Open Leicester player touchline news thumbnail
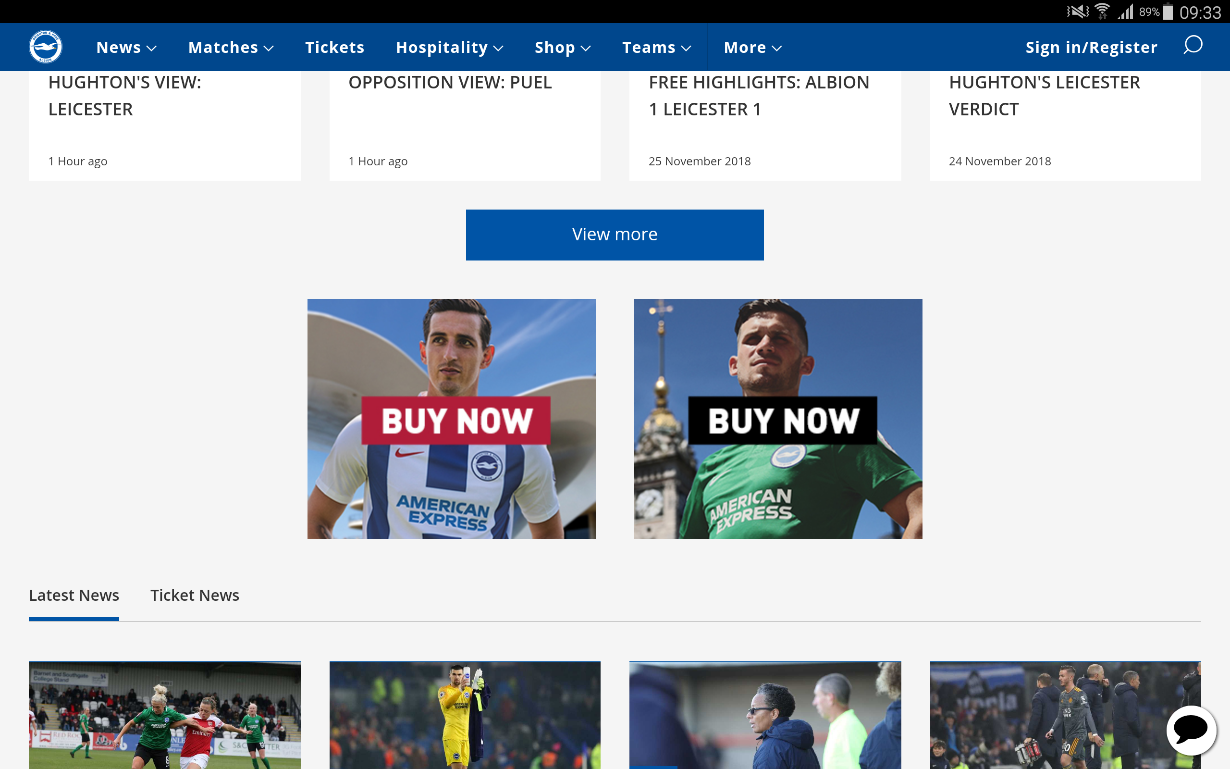 tap(1065, 715)
